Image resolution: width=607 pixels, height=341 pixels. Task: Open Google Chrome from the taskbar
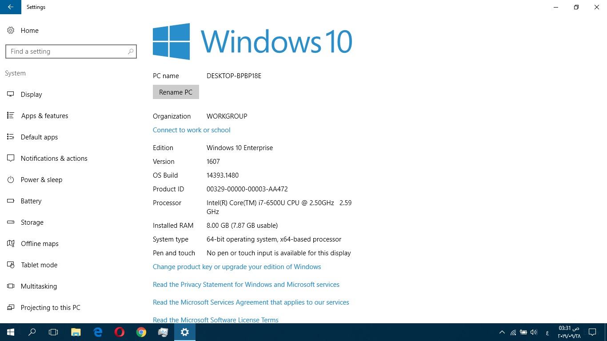(141, 332)
